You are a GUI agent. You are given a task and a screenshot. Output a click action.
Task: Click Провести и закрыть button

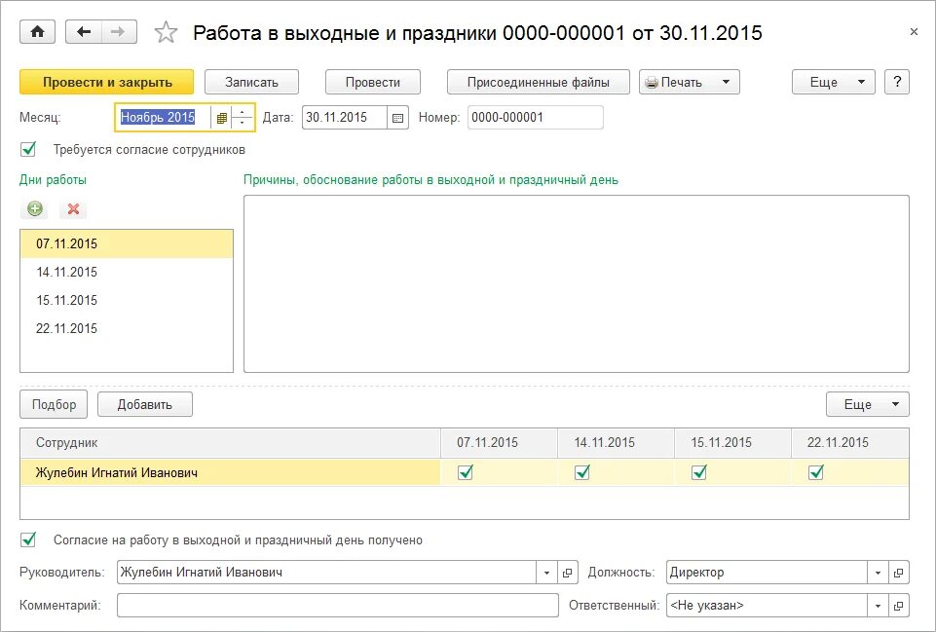pyautogui.click(x=107, y=82)
